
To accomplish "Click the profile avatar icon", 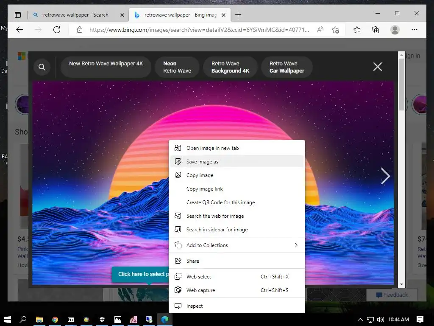I will click(x=395, y=30).
